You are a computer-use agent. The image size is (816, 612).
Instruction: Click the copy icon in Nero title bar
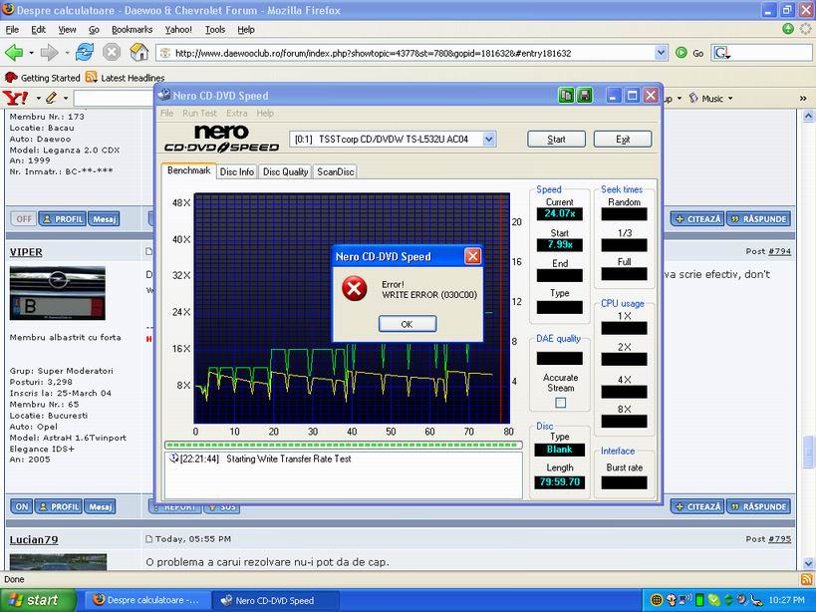click(x=566, y=96)
